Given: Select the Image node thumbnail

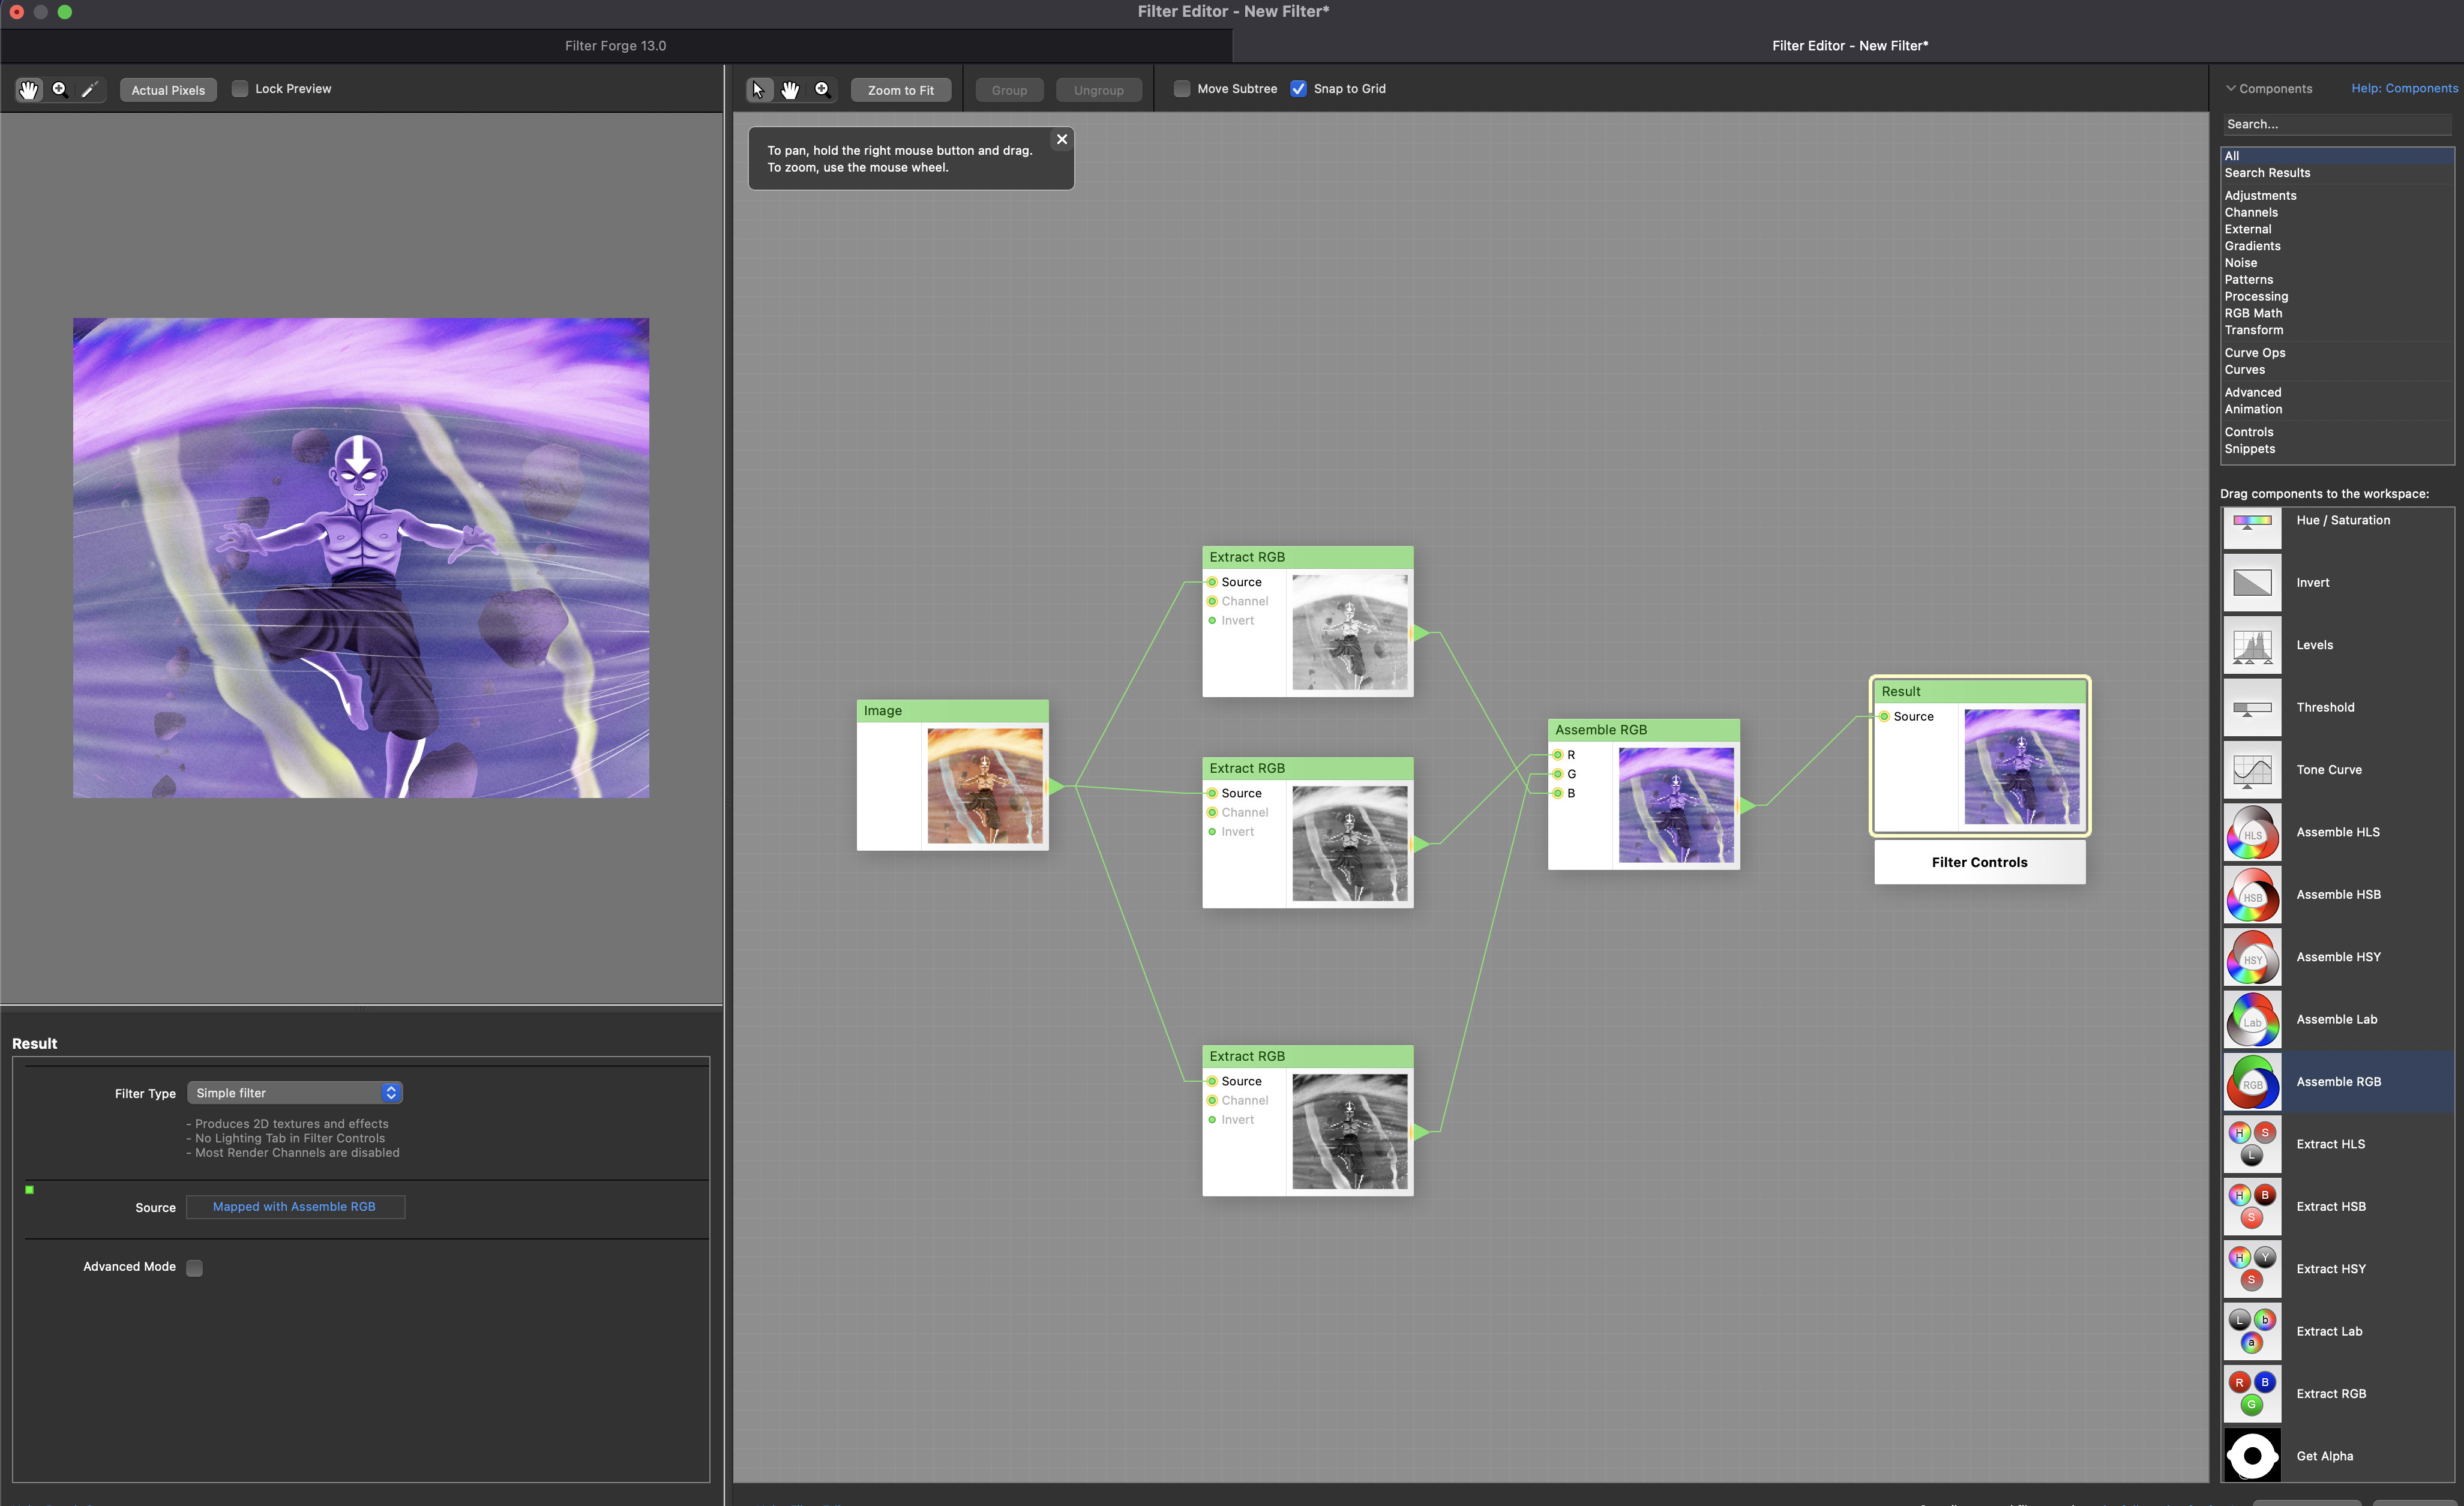Looking at the screenshot, I should click(x=984, y=786).
